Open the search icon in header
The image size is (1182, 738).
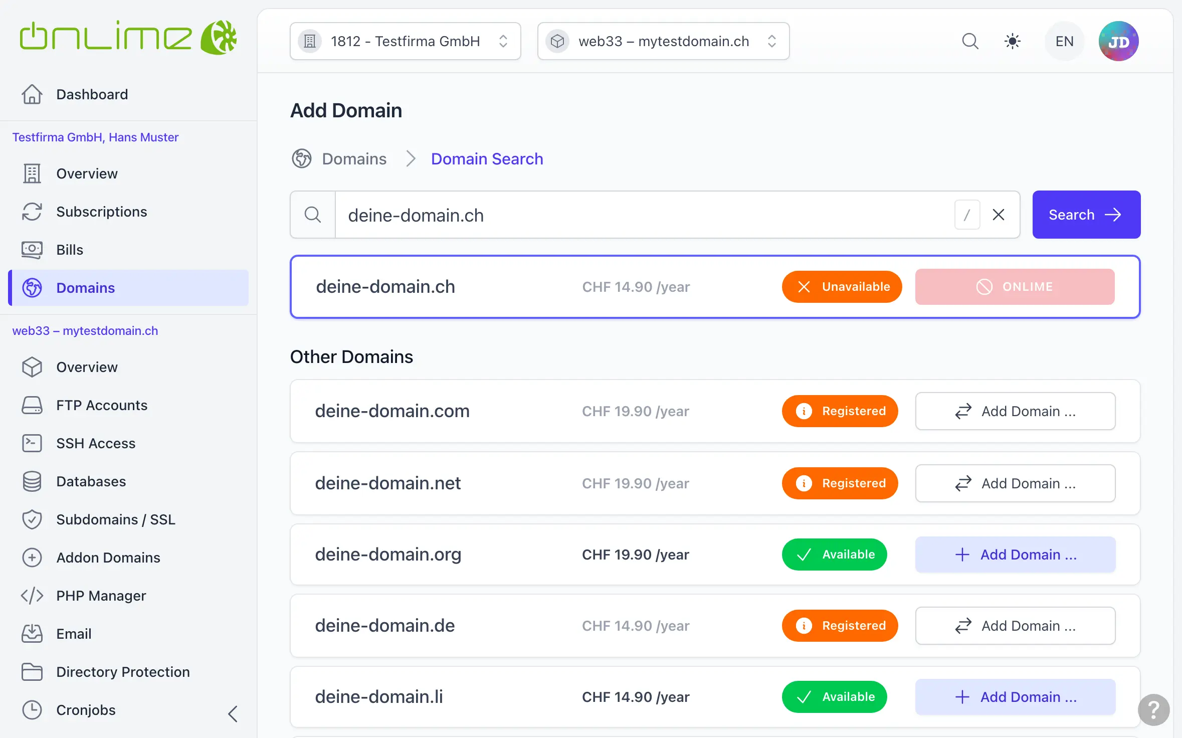(970, 41)
